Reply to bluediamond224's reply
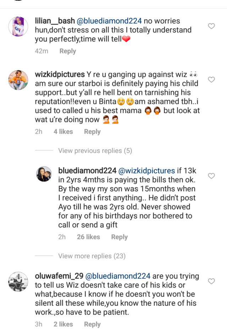This screenshot has width=227, height=329. [x=120, y=237]
